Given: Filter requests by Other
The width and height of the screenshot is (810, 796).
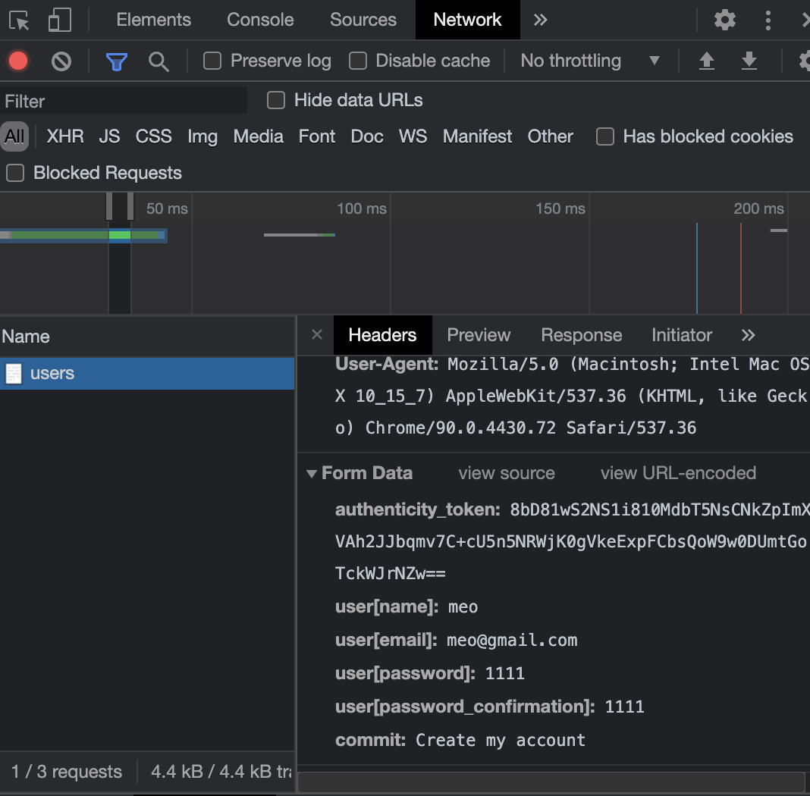Looking at the screenshot, I should pyautogui.click(x=550, y=136).
